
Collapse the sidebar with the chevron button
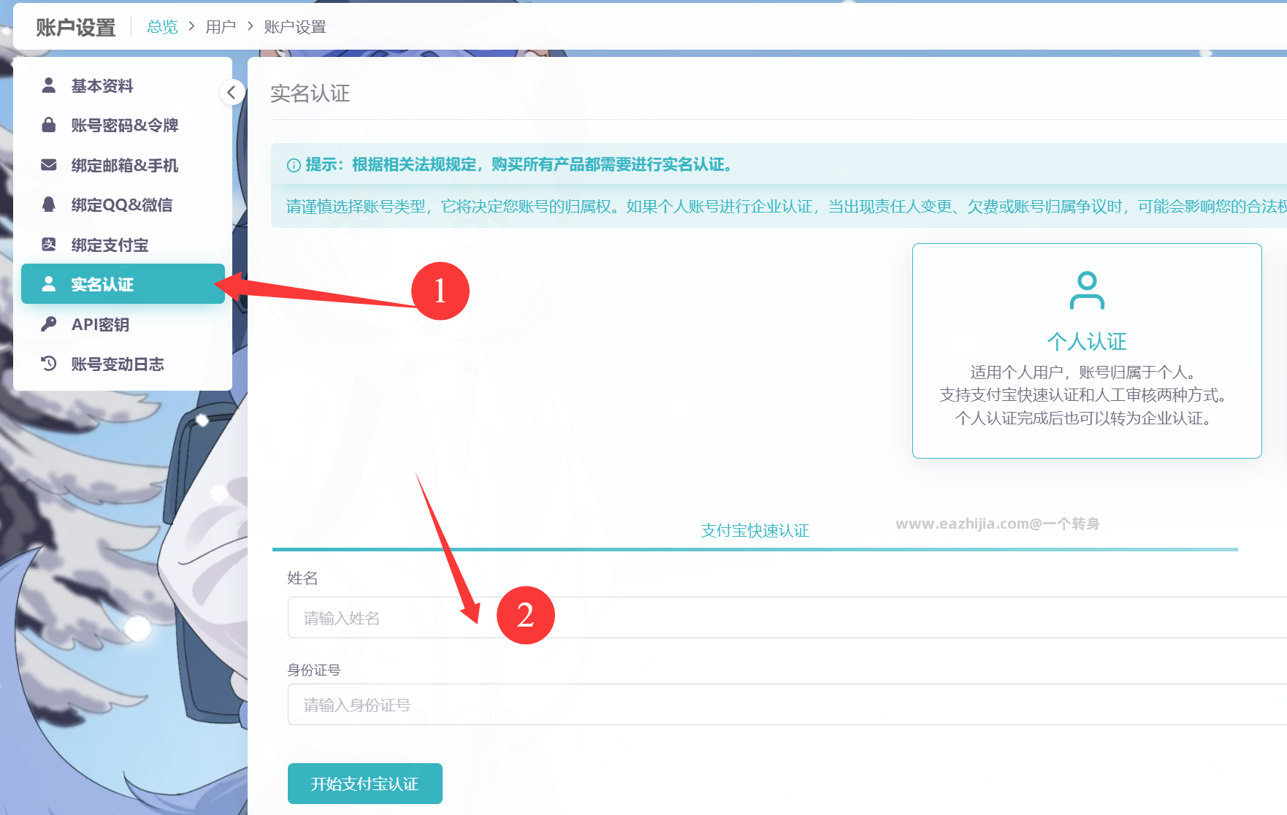pos(232,92)
